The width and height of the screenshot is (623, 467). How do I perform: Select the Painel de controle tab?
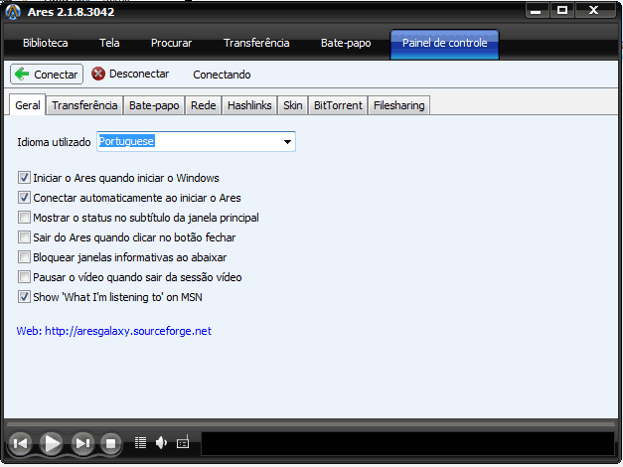pyautogui.click(x=444, y=44)
